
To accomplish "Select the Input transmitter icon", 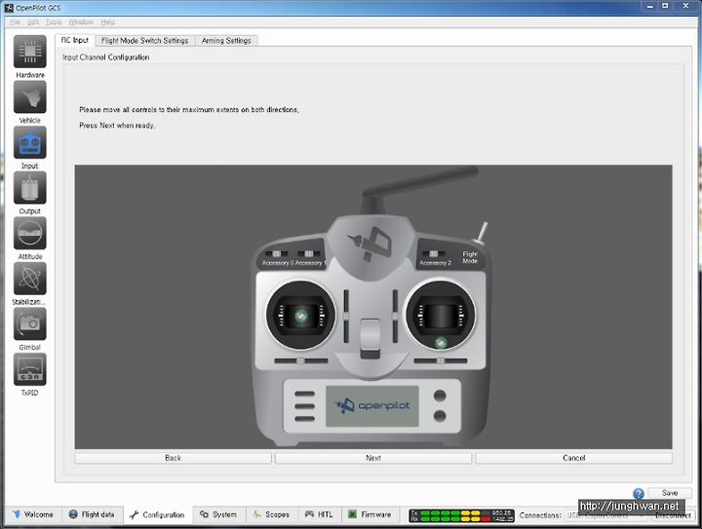I will [29, 142].
